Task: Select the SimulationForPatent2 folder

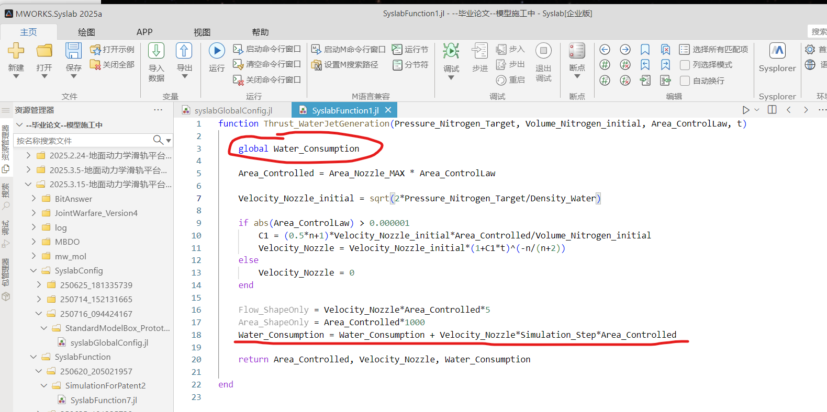Action: coord(105,385)
